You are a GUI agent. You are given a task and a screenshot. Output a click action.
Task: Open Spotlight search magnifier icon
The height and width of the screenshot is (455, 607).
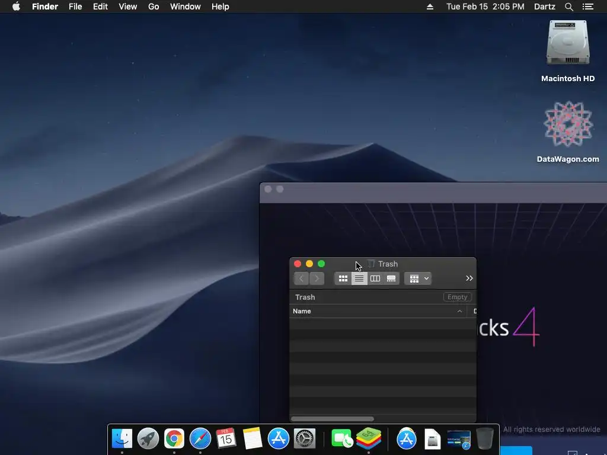point(568,7)
